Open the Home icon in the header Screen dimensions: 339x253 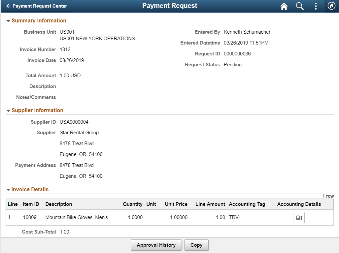pos(284,6)
